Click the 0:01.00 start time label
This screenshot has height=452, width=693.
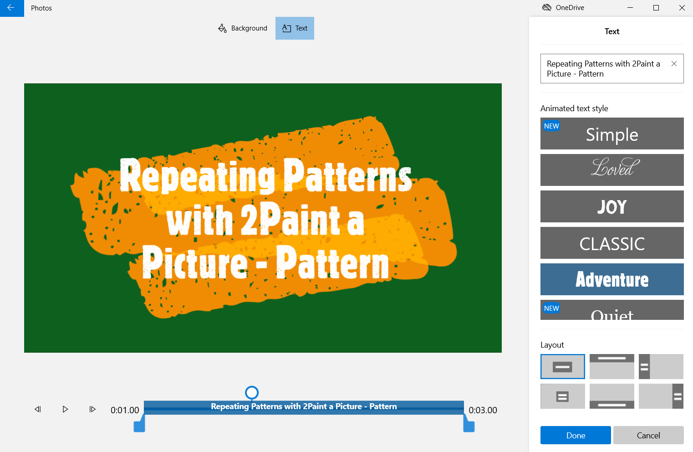tap(125, 410)
